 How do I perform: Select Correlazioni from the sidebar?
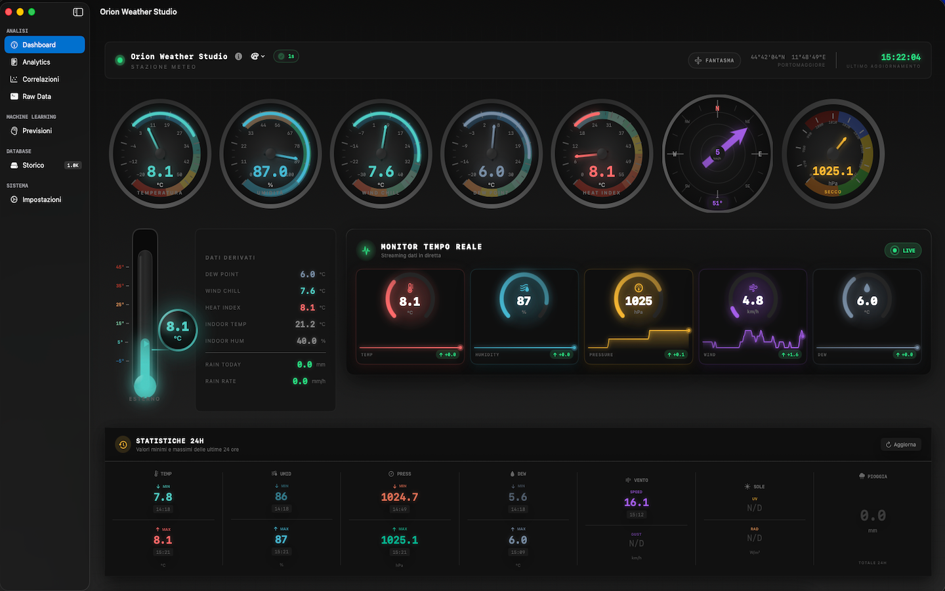[41, 79]
